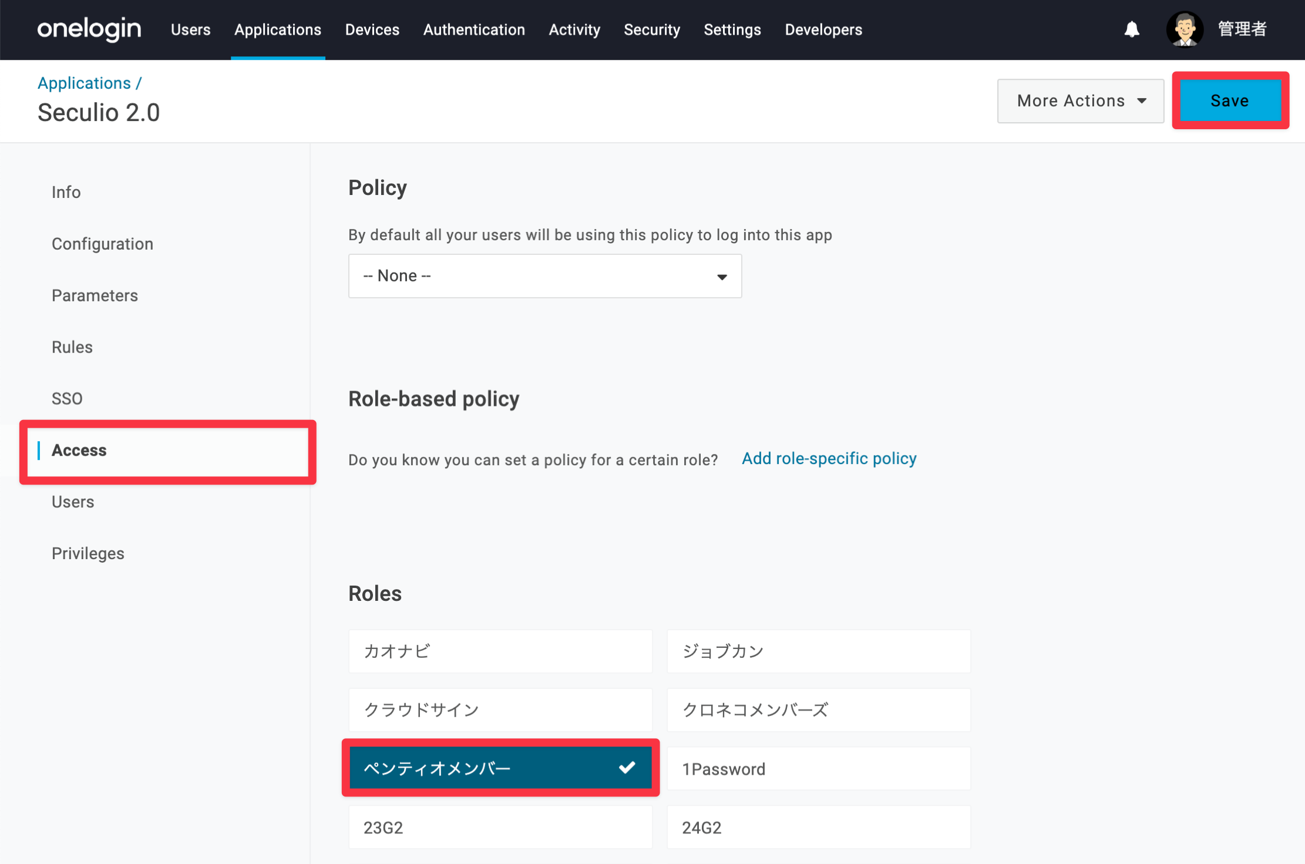
Task: Toggle the クラウドサイン role
Action: pyautogui.click(x=500, y=710)
